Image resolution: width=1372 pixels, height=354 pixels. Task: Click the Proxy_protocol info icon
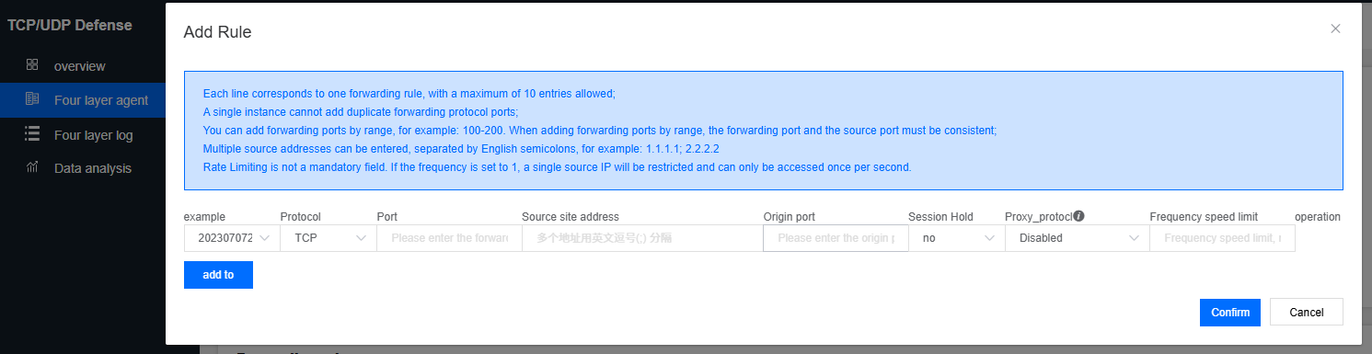(x=1078, y=216)
